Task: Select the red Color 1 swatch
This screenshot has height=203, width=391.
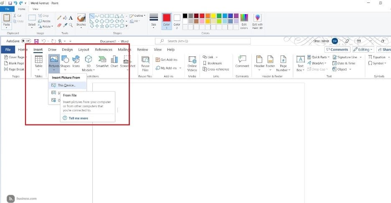Action: [167, 18]
